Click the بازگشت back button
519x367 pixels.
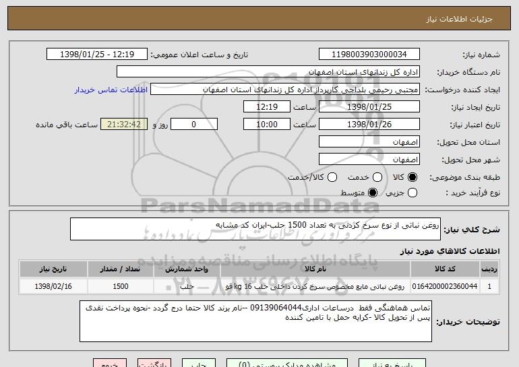pyautogui.click(x=154, y=363)
